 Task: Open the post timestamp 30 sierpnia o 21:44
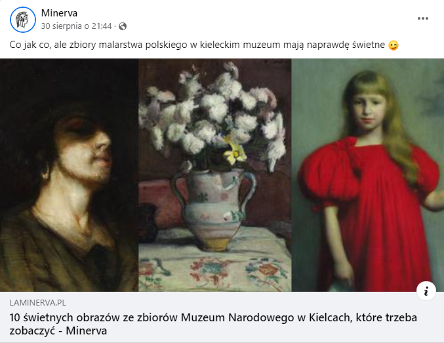click(77, 26)
